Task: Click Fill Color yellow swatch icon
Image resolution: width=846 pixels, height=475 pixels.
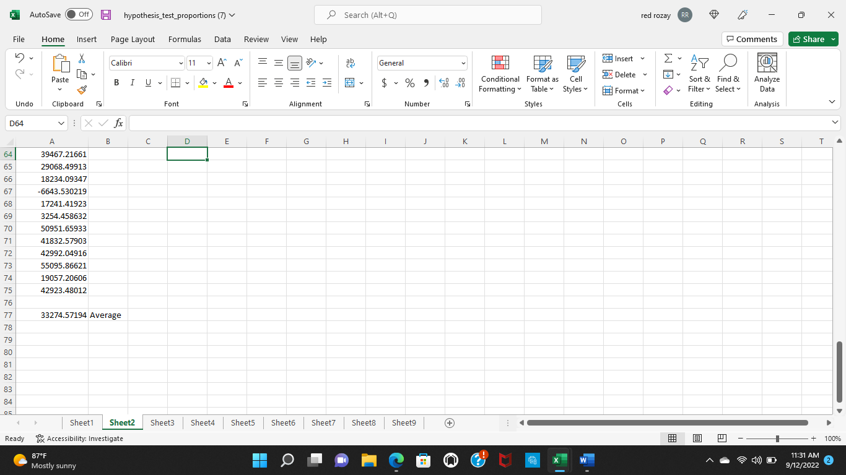Action: click(203, 83)
